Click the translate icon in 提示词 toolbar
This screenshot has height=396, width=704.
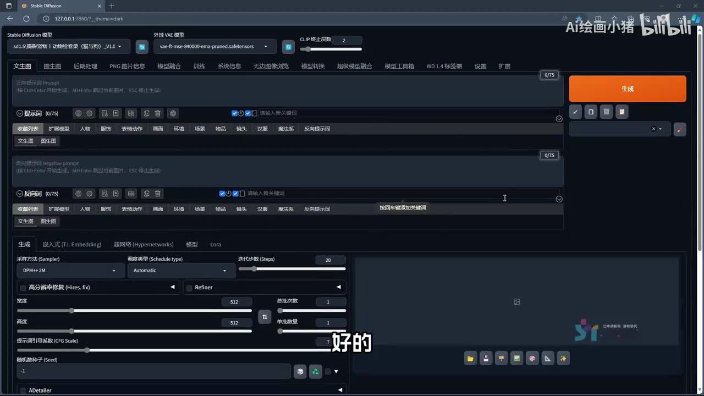131,113
